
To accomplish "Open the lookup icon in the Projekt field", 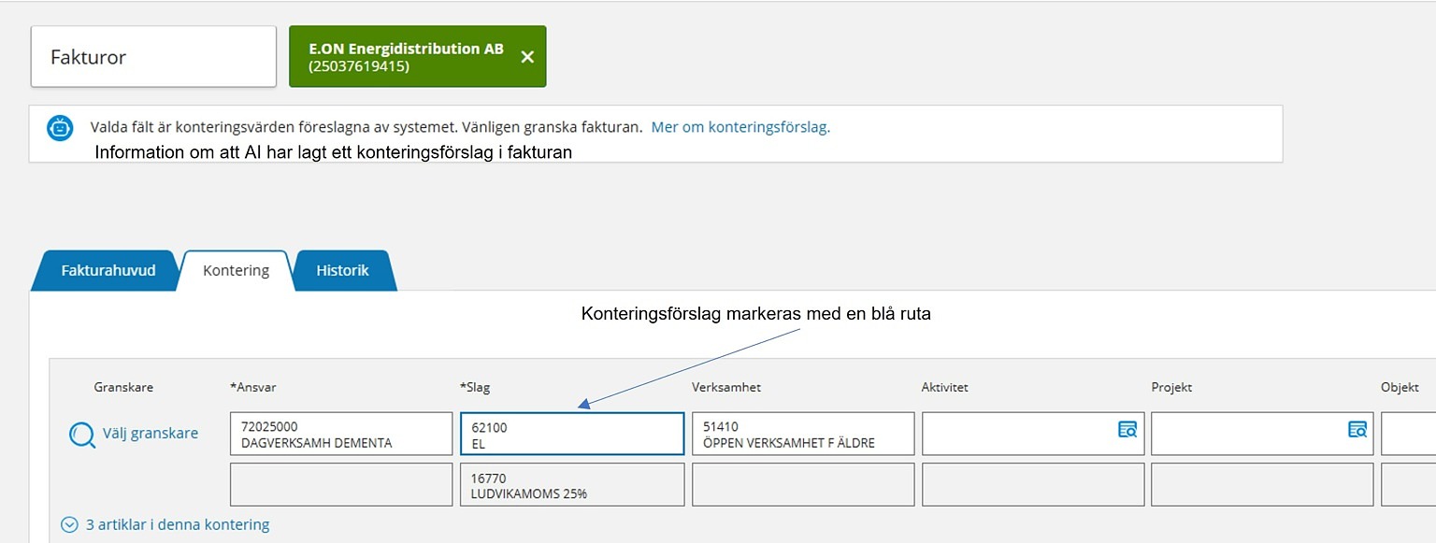I will coord(1357,432).
